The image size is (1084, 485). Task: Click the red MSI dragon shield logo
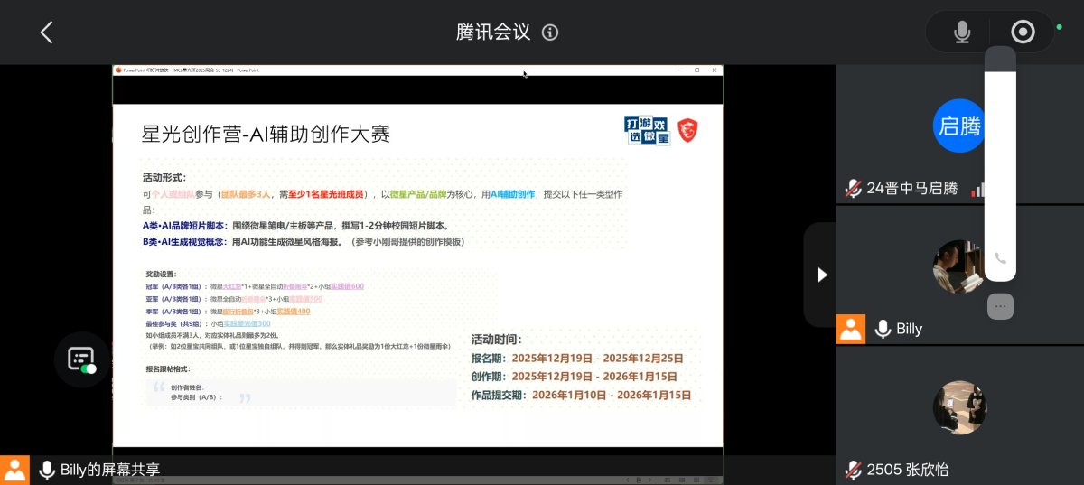click(x=687, y=130)
